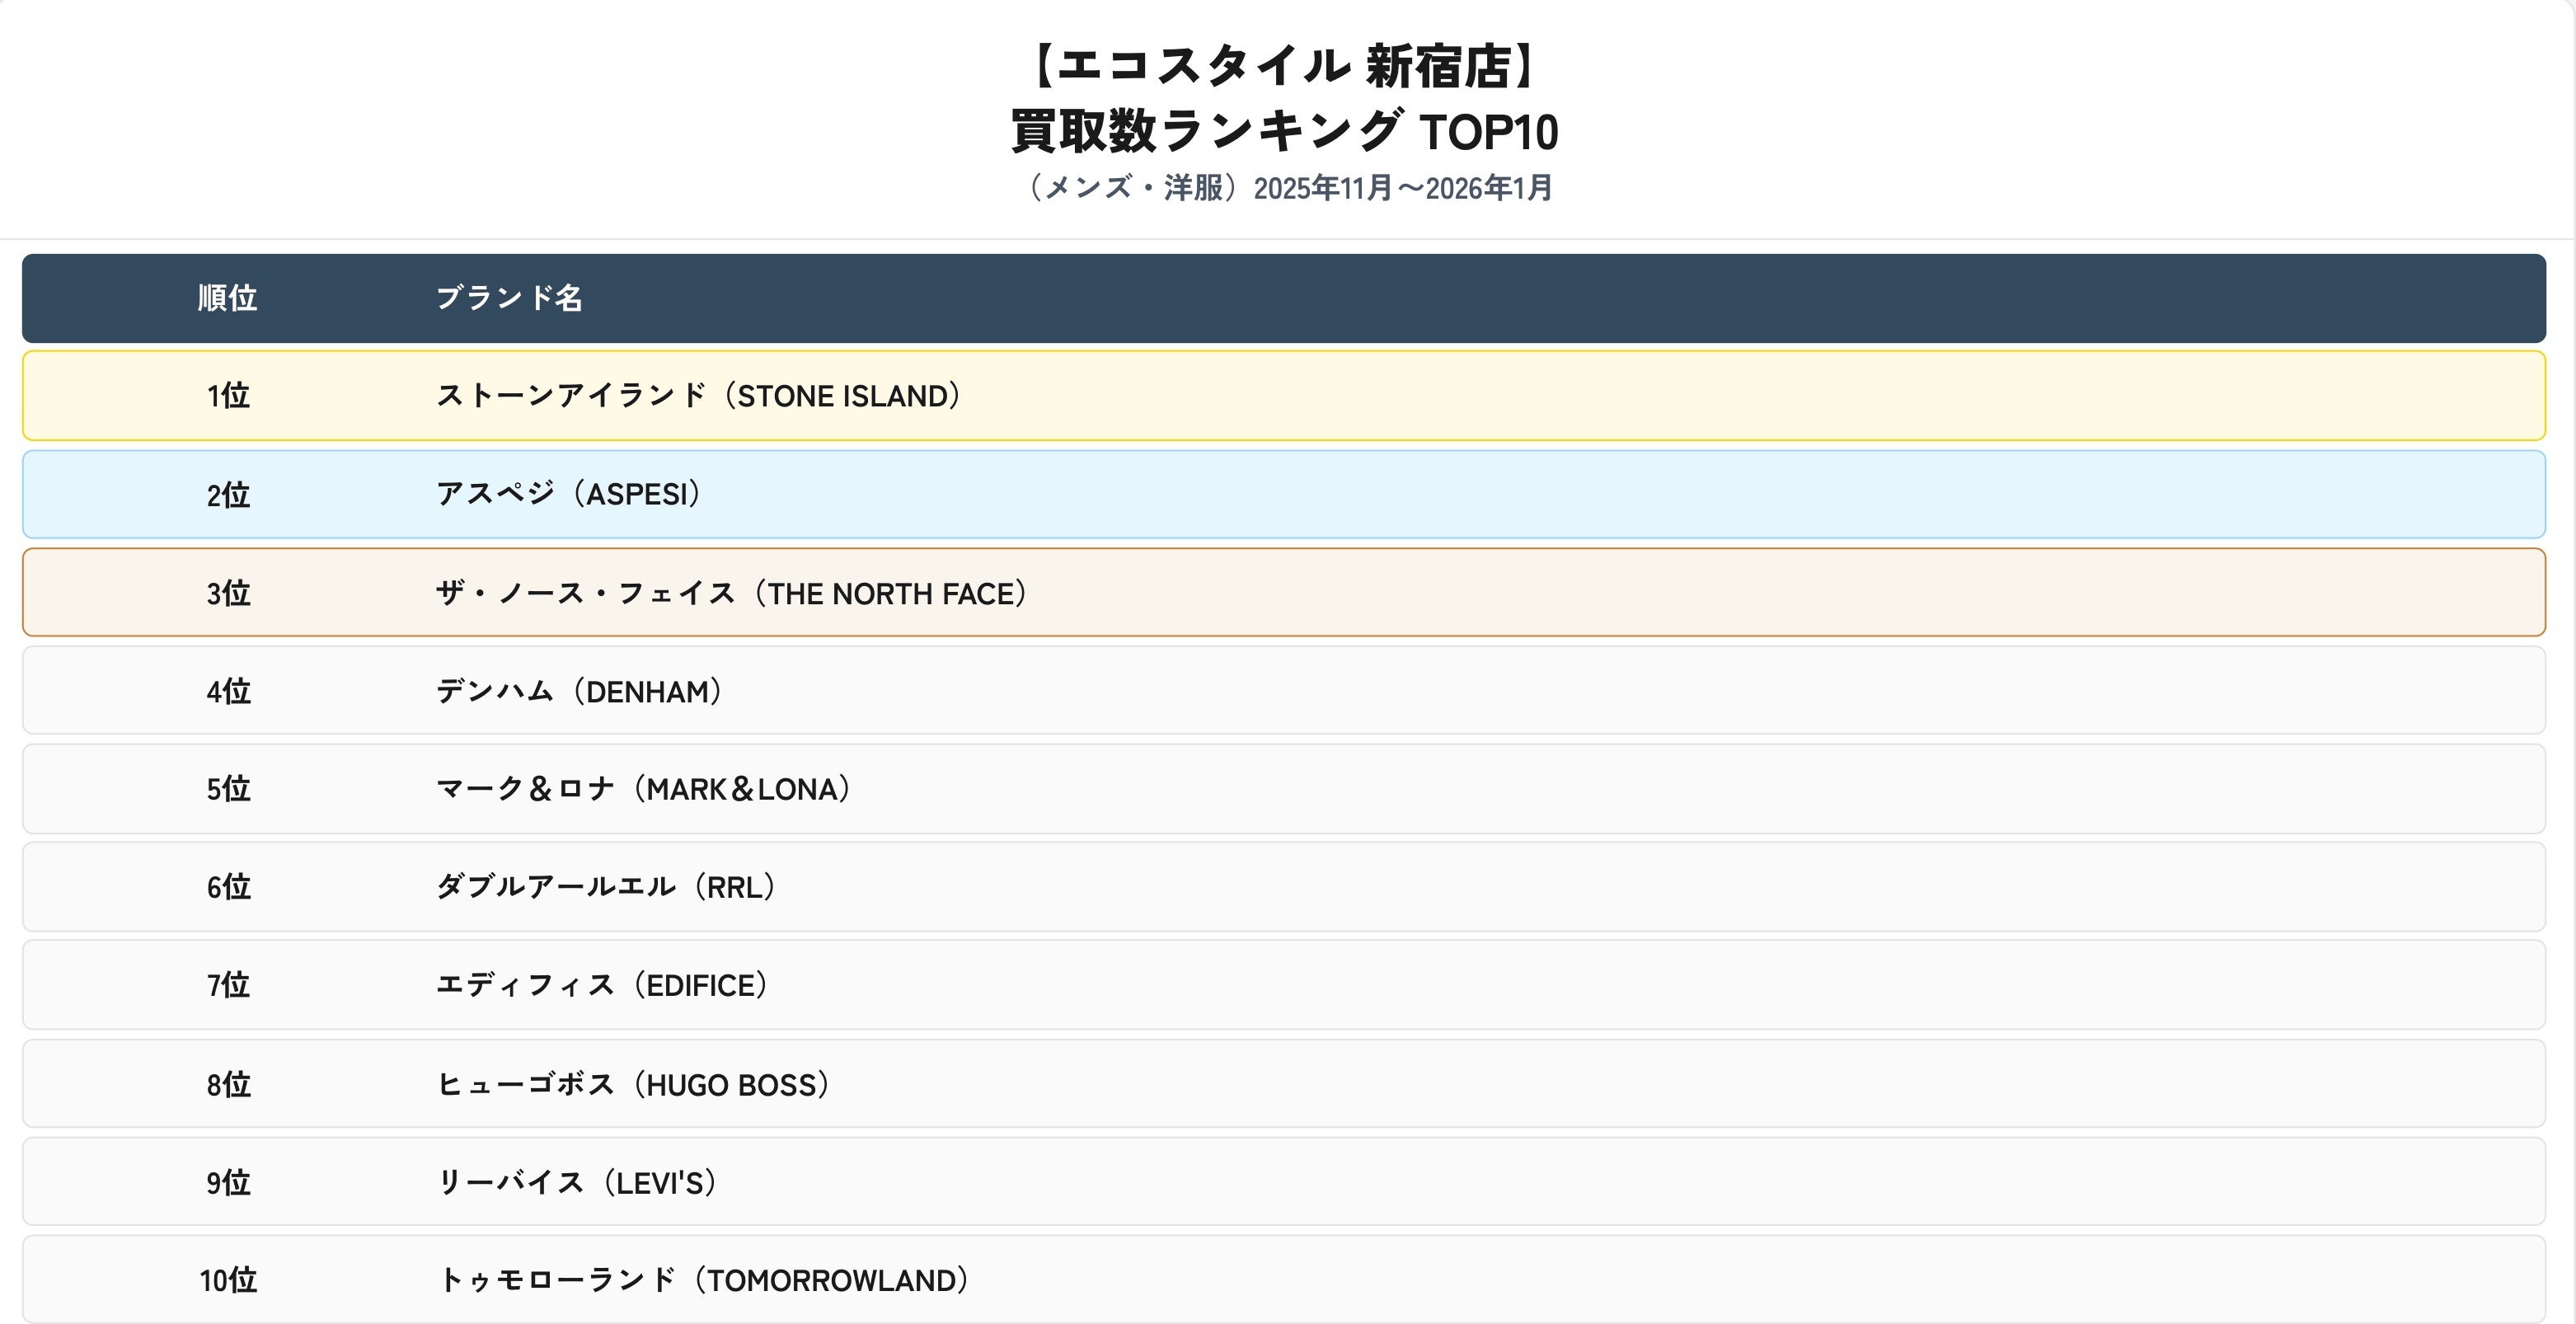Click the 4位 rank label

228,691
